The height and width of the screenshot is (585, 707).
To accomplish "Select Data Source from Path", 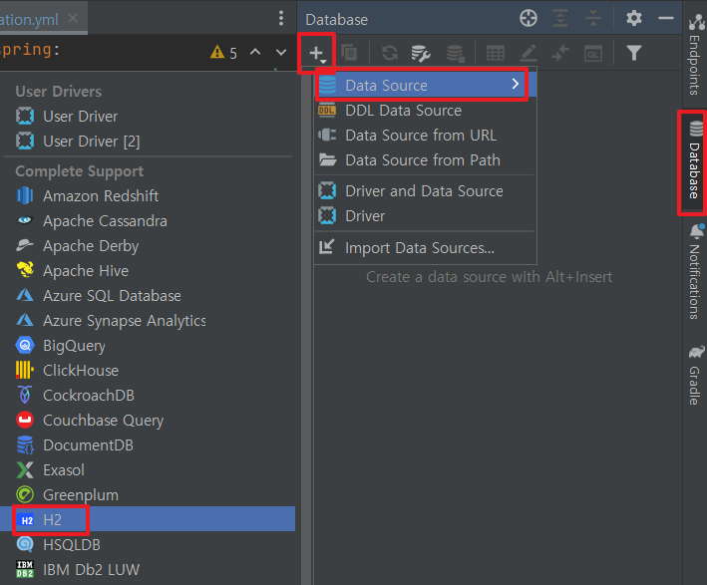I will coord(425,160).
